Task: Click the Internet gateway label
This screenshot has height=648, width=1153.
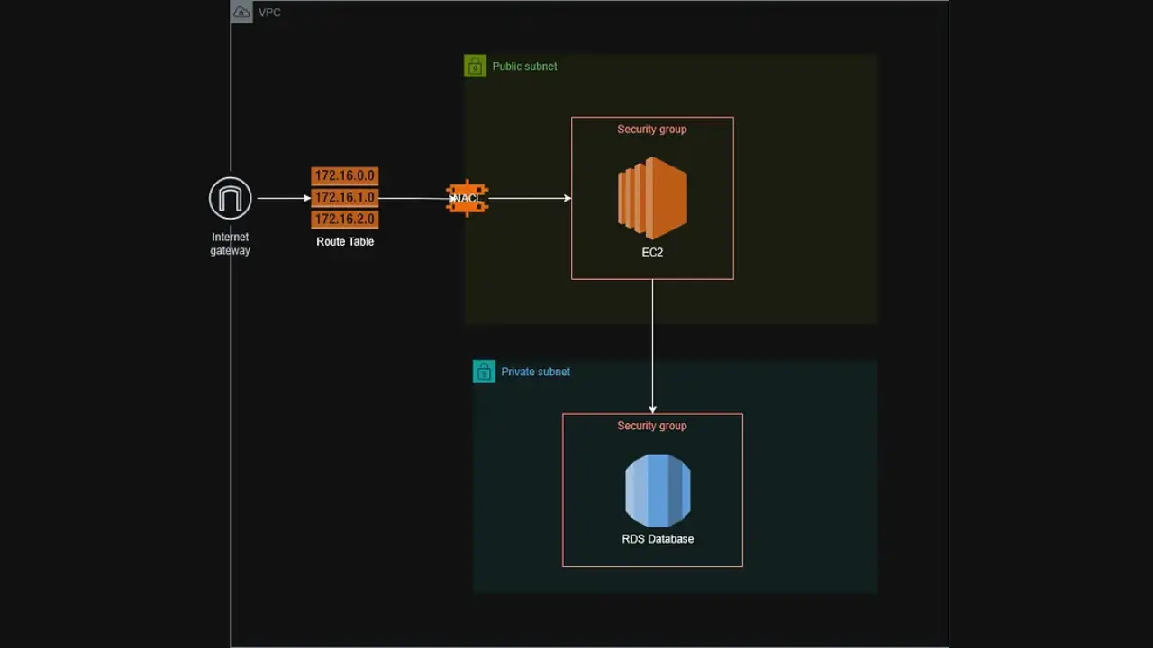Action: 230,244
